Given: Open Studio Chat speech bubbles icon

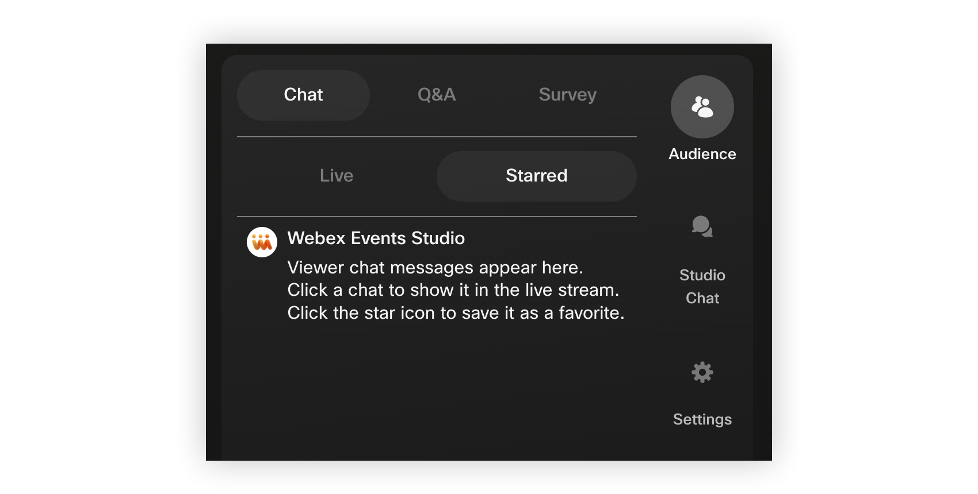Looking at the screenshot, I should click(702, 226).
